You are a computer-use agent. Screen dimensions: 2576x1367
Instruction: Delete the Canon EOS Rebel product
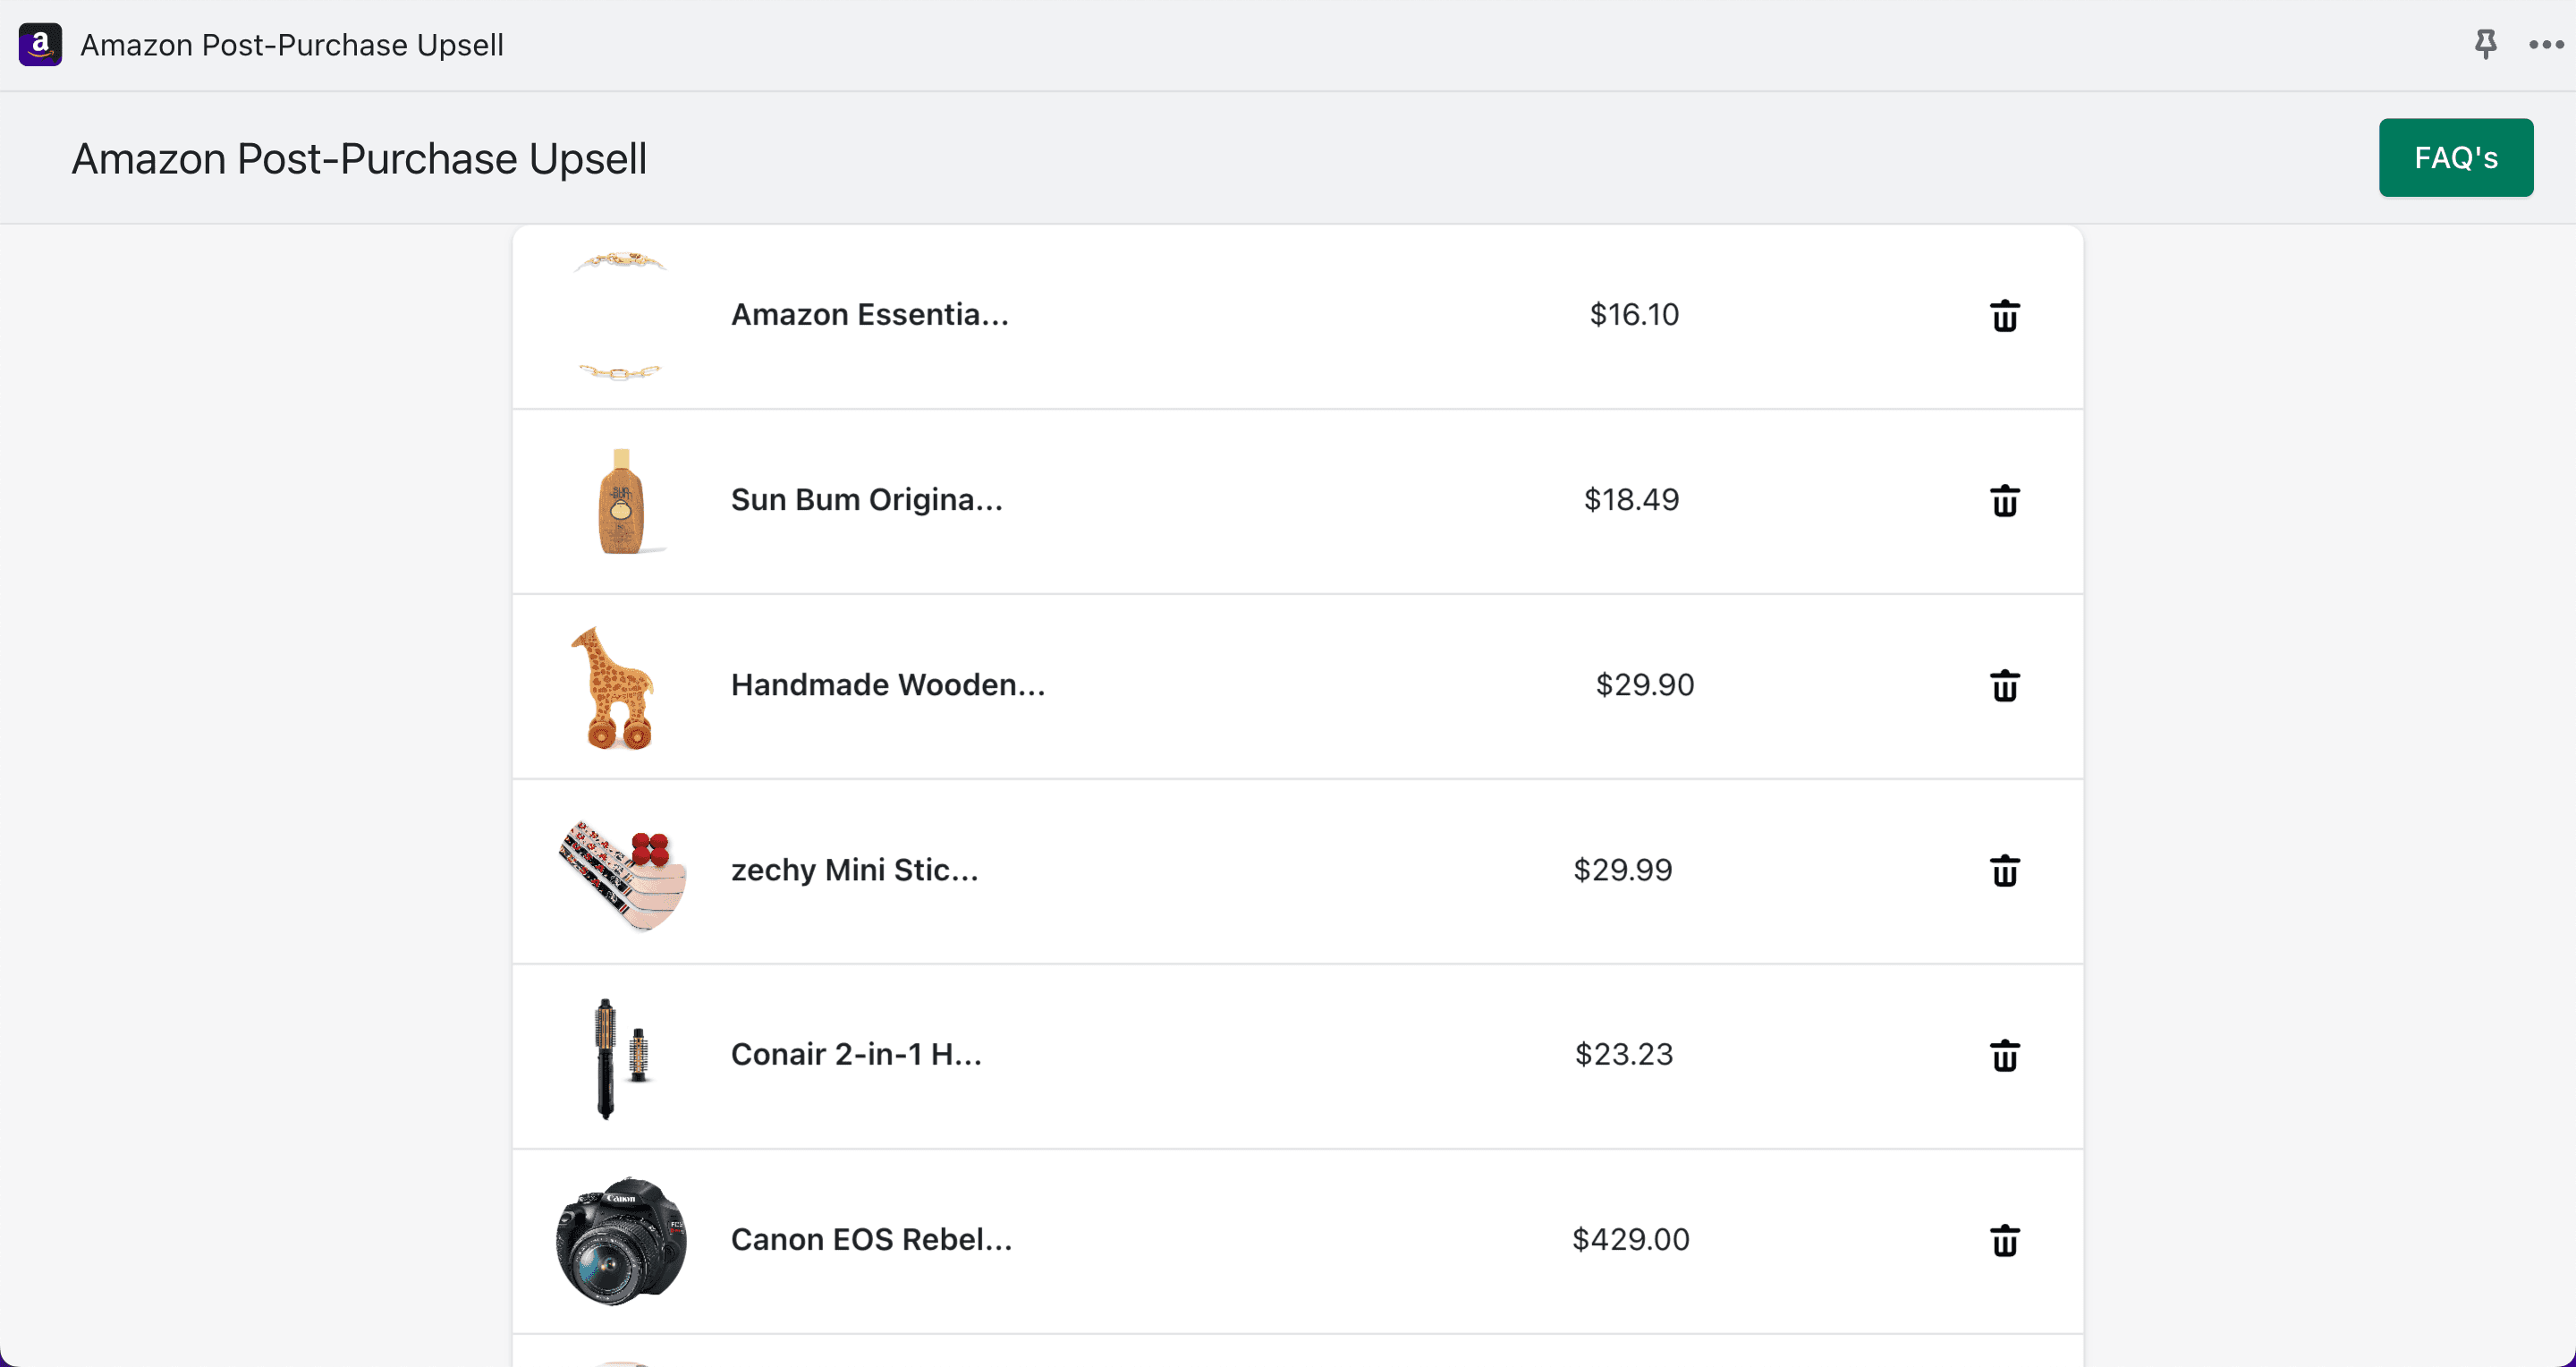click(x=2004, y=1241)
